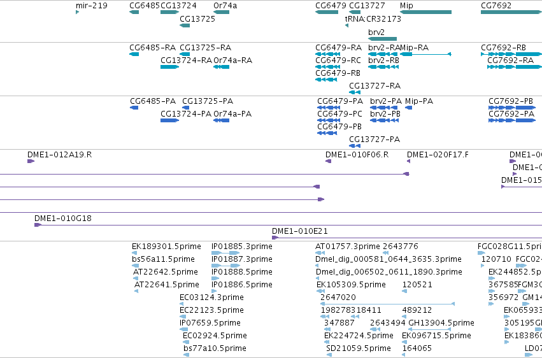
Task: Select transcript CG13725-RA label
Action: click(x=205, y=47)
